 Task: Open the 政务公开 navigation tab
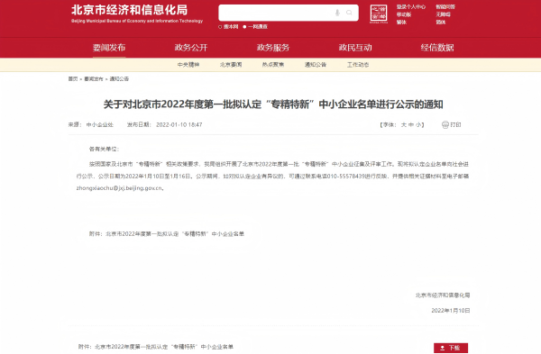(x=191, y=48)
